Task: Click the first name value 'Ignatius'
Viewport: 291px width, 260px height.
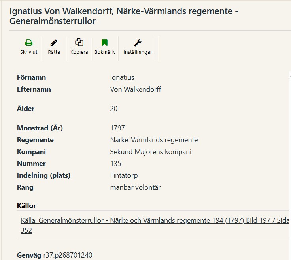Action: 122,77
